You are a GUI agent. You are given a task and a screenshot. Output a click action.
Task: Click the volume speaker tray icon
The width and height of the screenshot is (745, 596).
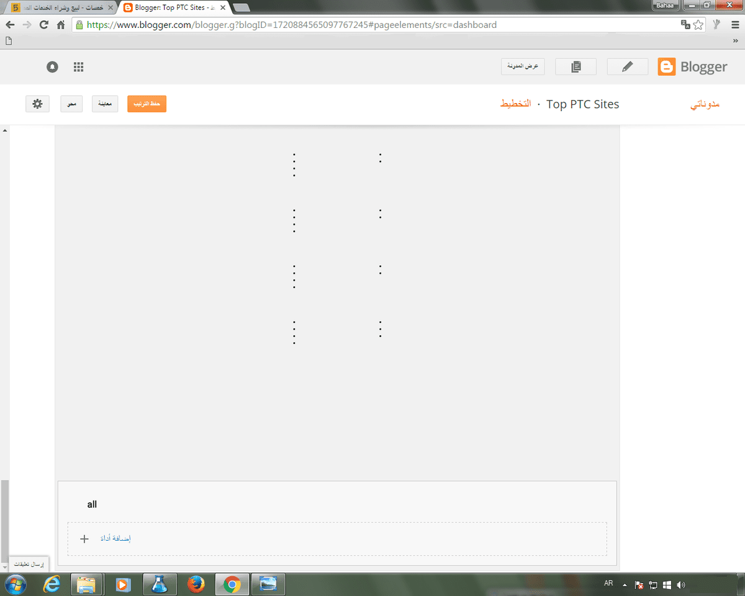[x=681, y=585]
